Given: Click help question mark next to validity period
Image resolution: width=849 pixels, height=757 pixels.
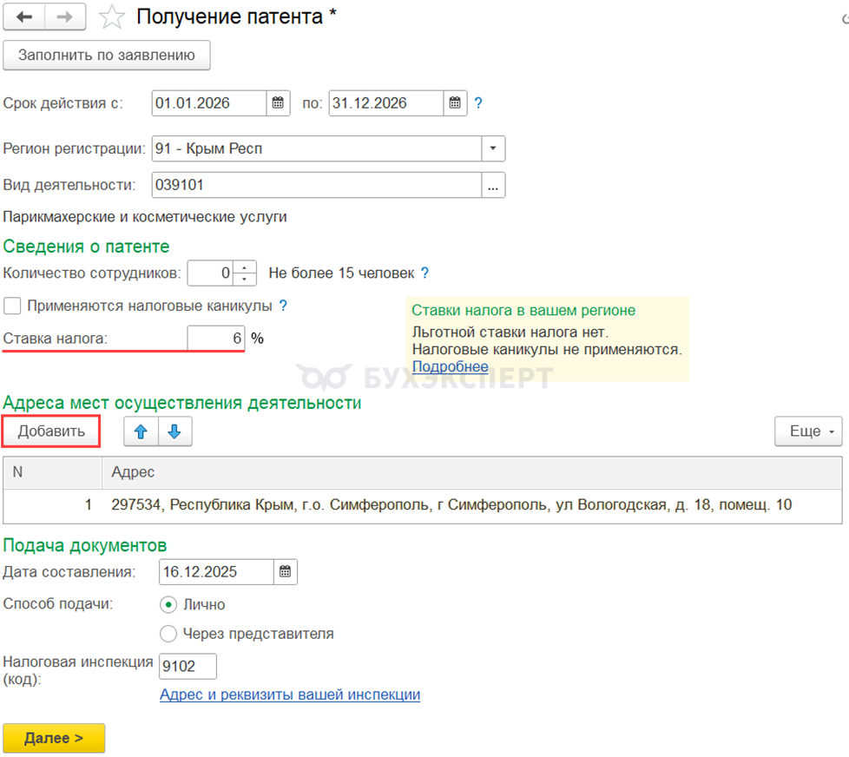Looking at the screenshot, I should (x=478, y=102).
